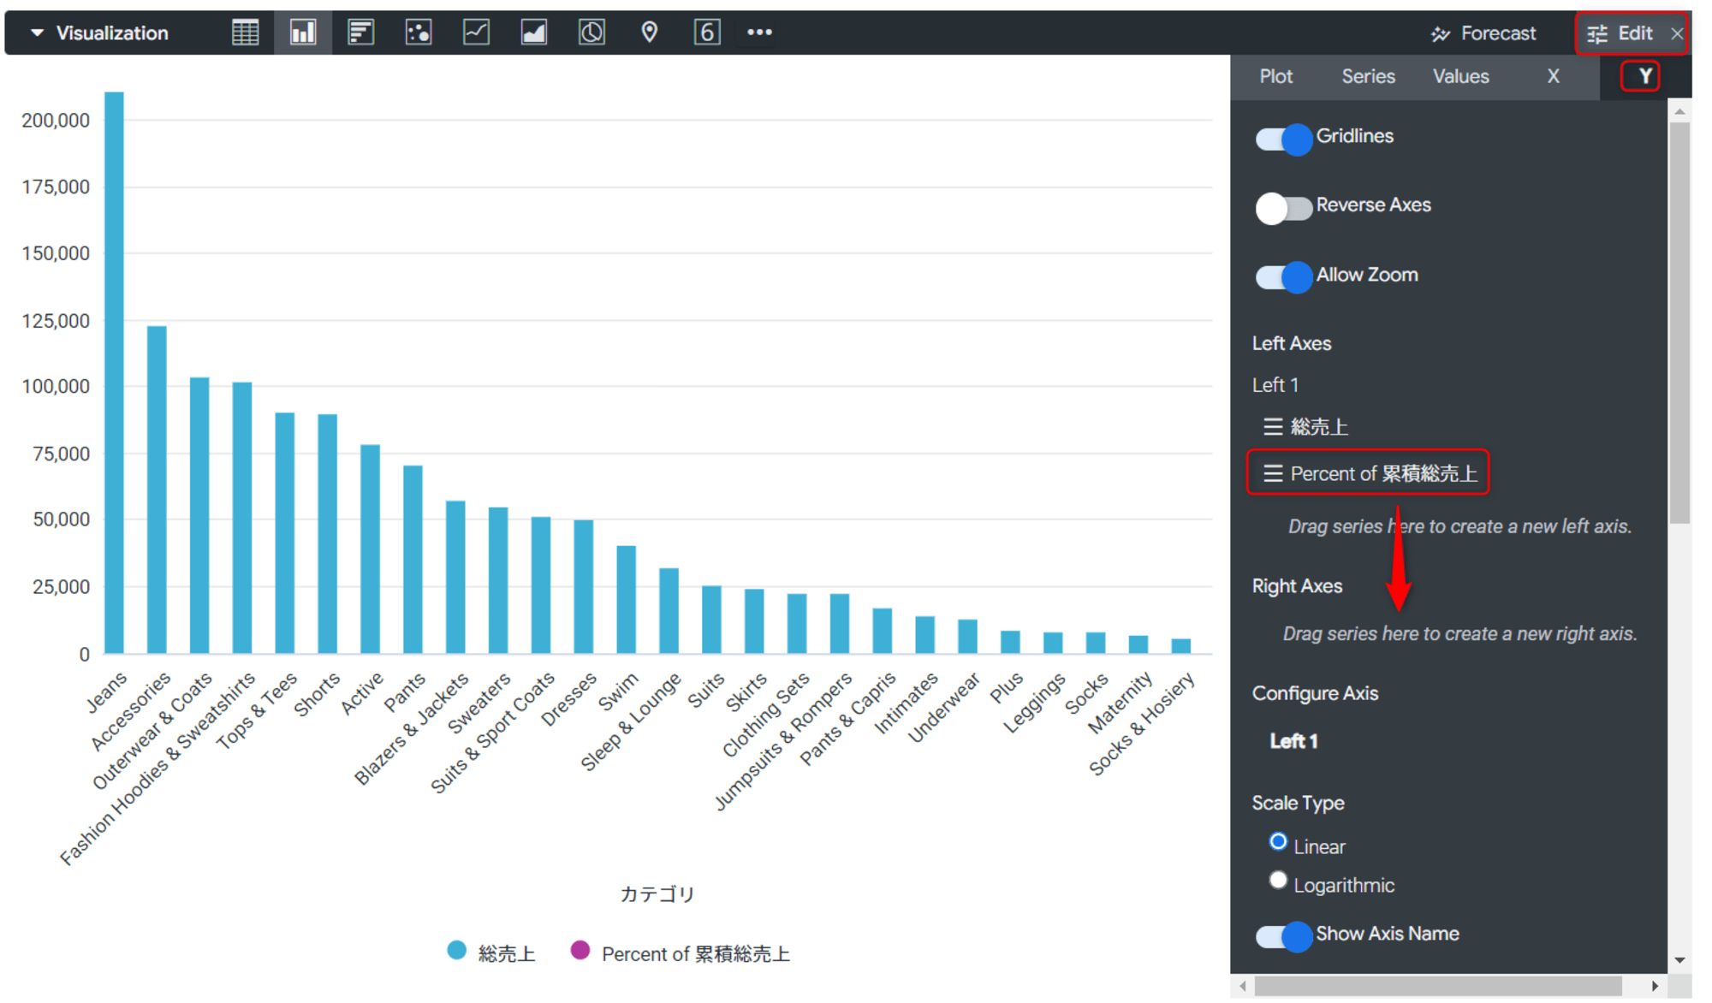This screenshot has width=1712, height=1003.
Task: Switch to the Y axis tab
Action: [x=1644, y=76]
